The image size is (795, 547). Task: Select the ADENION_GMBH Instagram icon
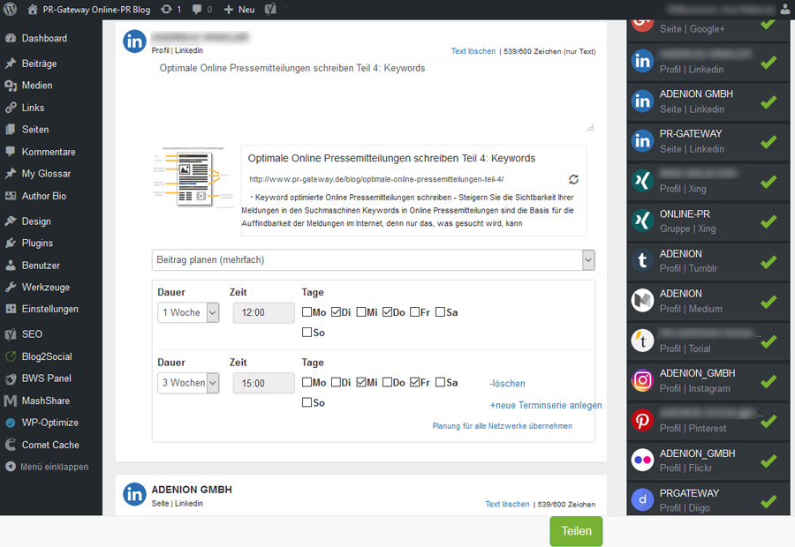[x=642, y=380]
